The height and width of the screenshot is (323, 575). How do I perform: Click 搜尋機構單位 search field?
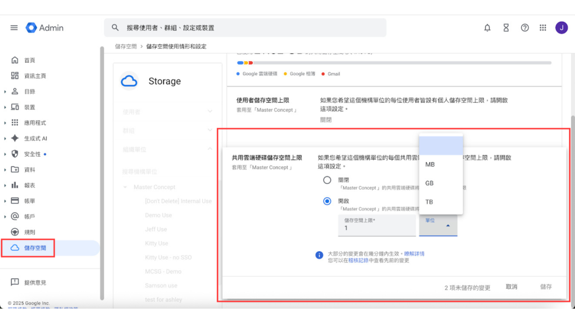coord(168,172)
